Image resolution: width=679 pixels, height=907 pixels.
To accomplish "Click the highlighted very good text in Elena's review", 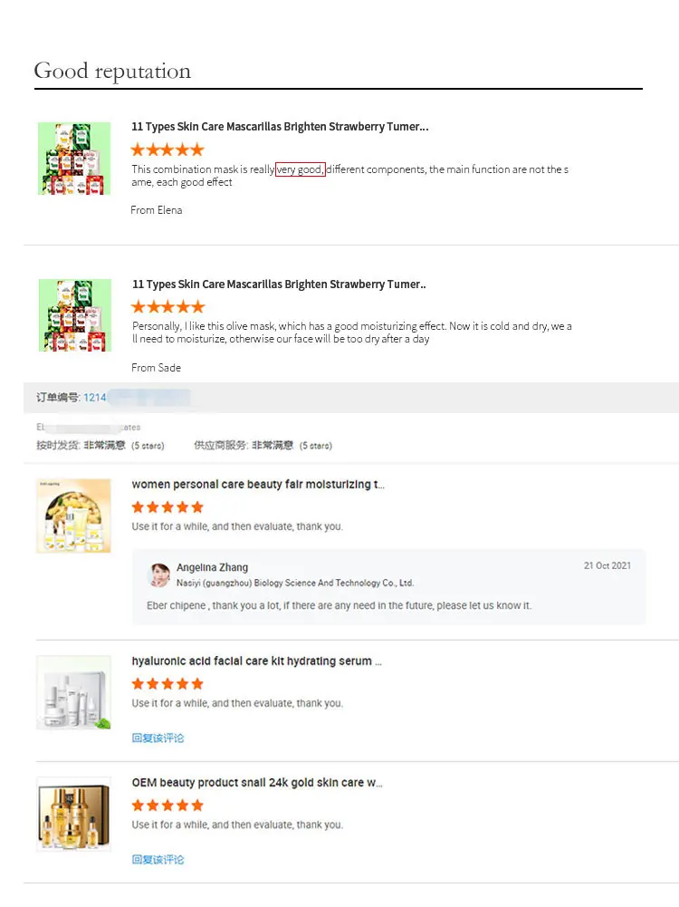I will click(300, 169).
